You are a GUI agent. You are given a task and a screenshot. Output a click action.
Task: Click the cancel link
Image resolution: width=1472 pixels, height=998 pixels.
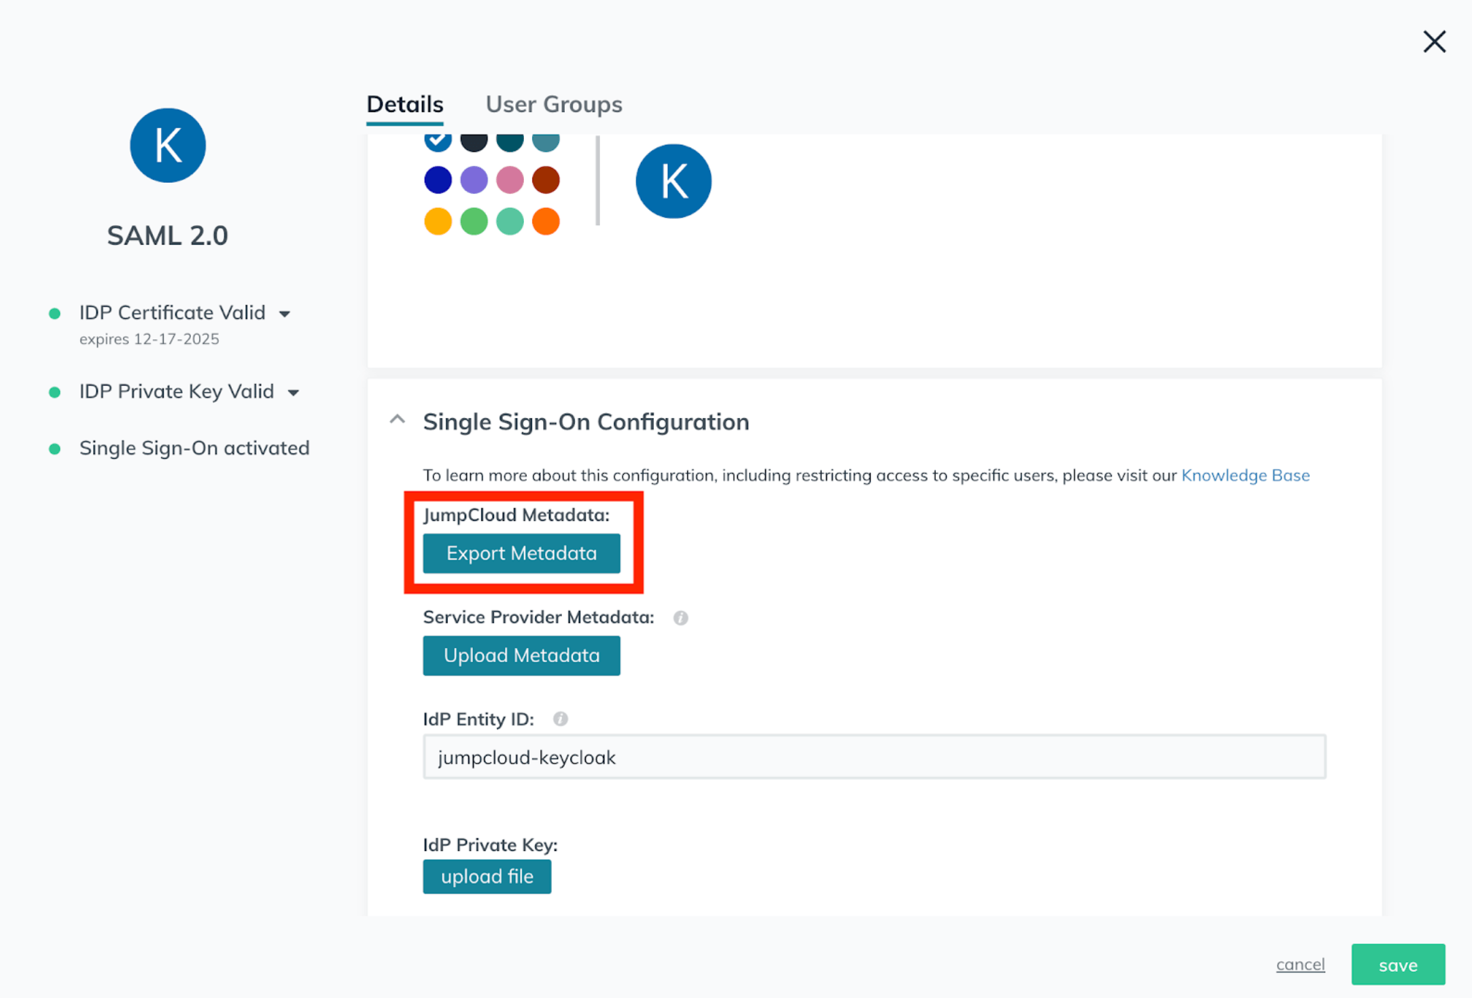[1300, 964]
